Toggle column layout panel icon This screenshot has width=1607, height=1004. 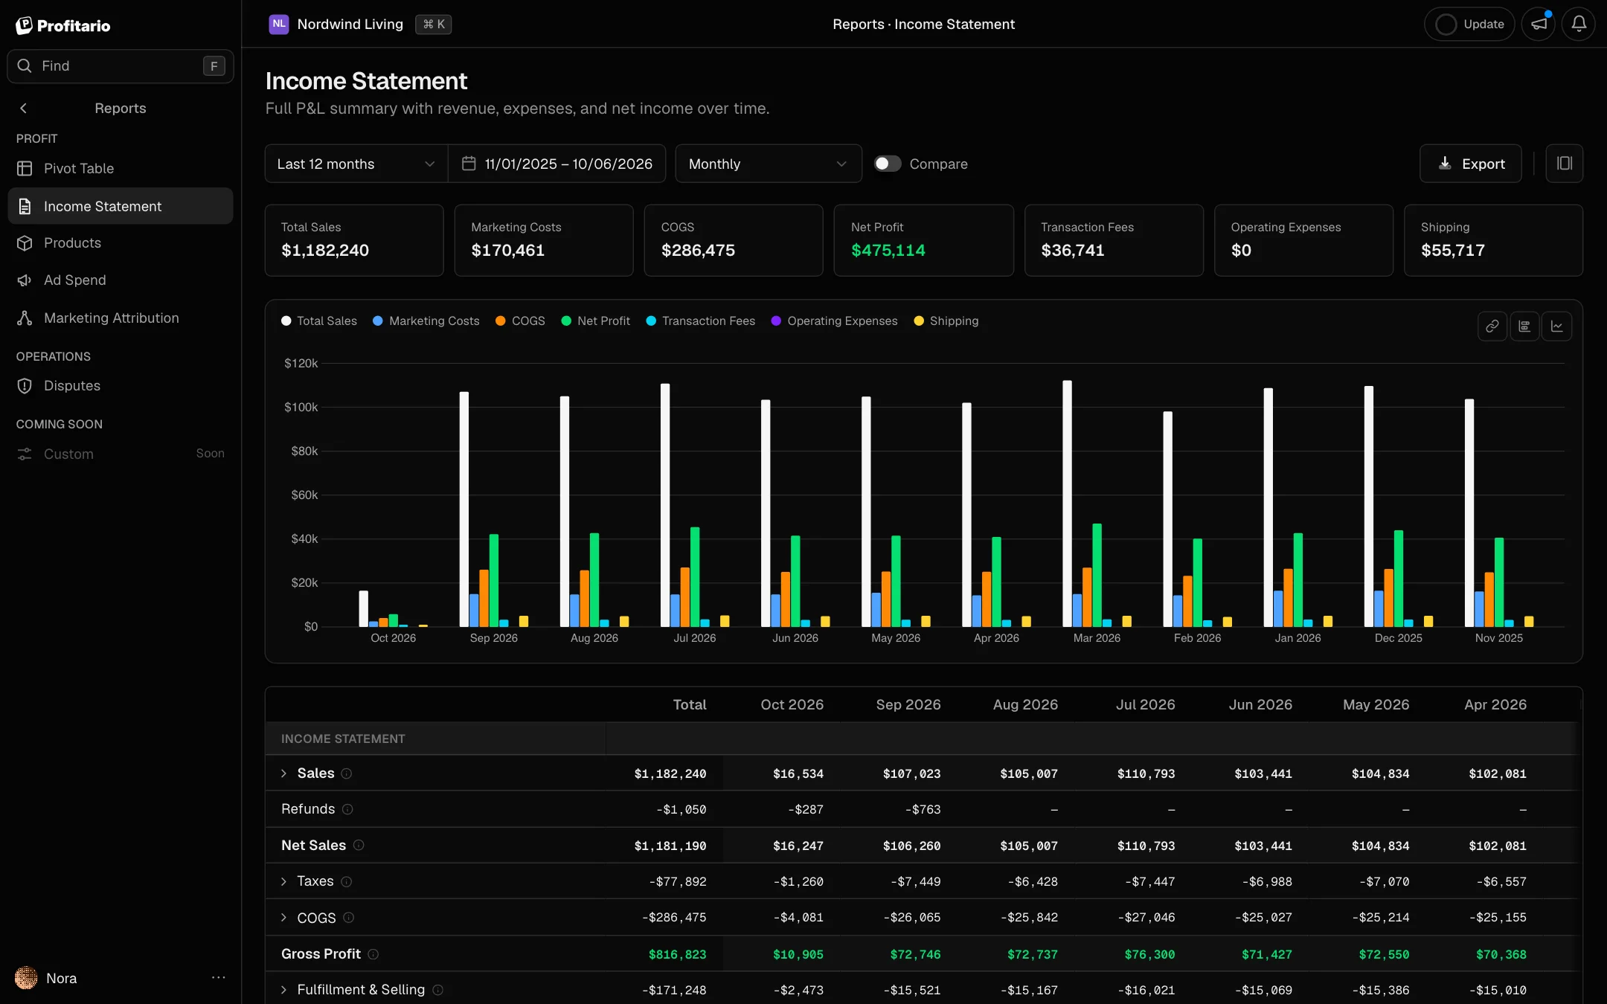pos(1564,164)
